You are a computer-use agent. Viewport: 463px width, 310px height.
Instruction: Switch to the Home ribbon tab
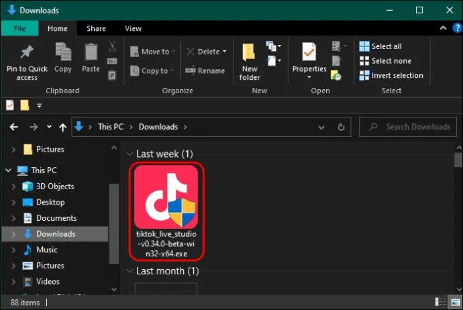[58, 28]
